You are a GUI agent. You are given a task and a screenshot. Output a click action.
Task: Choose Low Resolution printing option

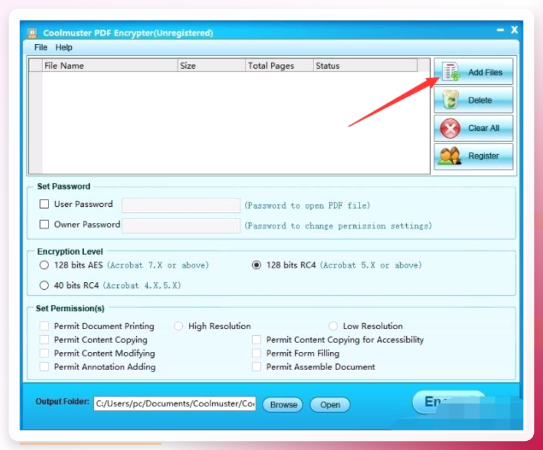tap(333, 326)
